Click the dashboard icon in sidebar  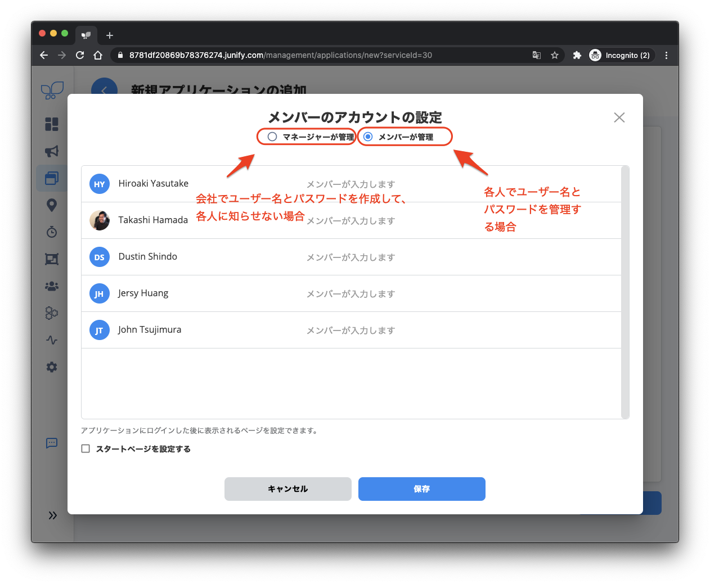click(x=52, y=124)
